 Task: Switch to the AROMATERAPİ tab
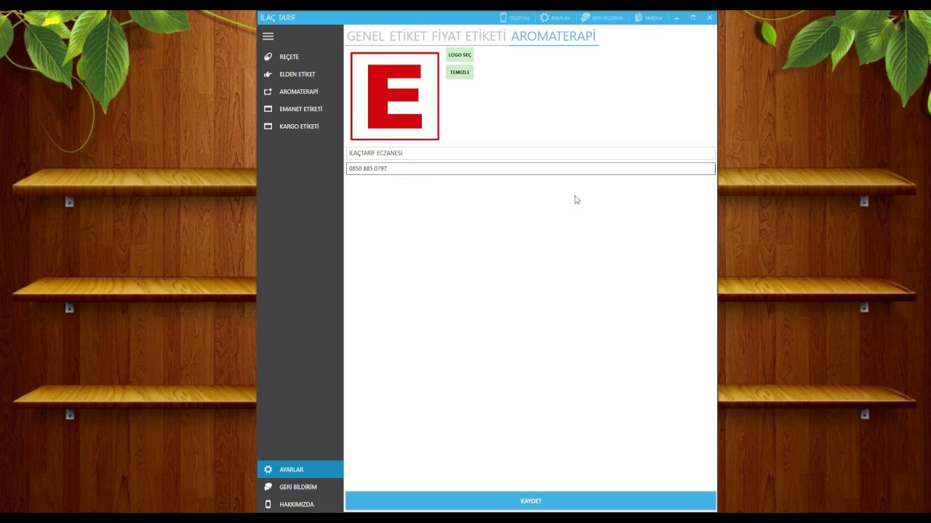click(554, 36)
